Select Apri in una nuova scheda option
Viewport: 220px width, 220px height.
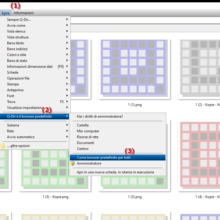pyautogui.click(x=118, y=172)
